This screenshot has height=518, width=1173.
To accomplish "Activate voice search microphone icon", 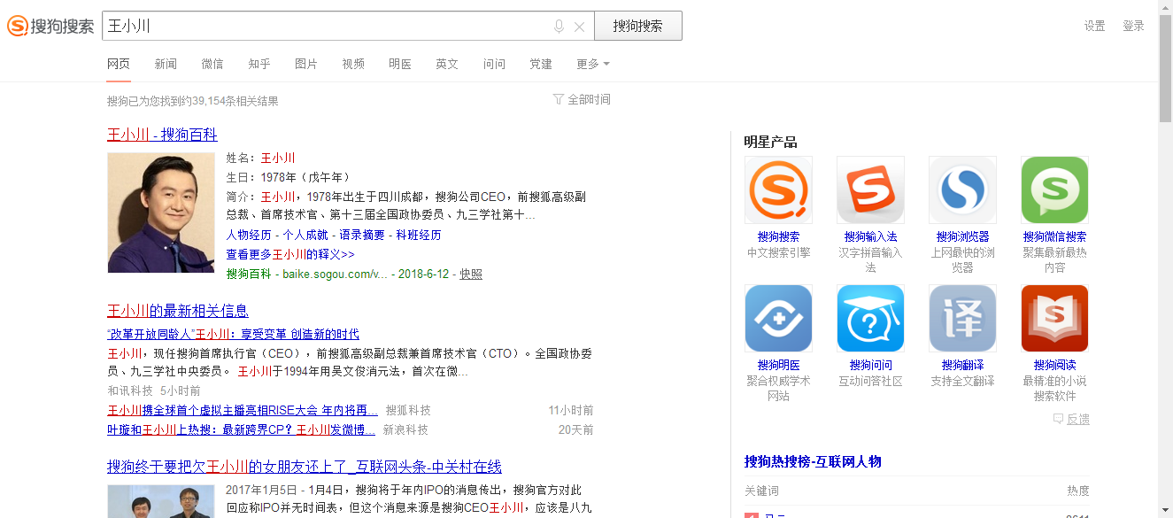I will 559,27.
